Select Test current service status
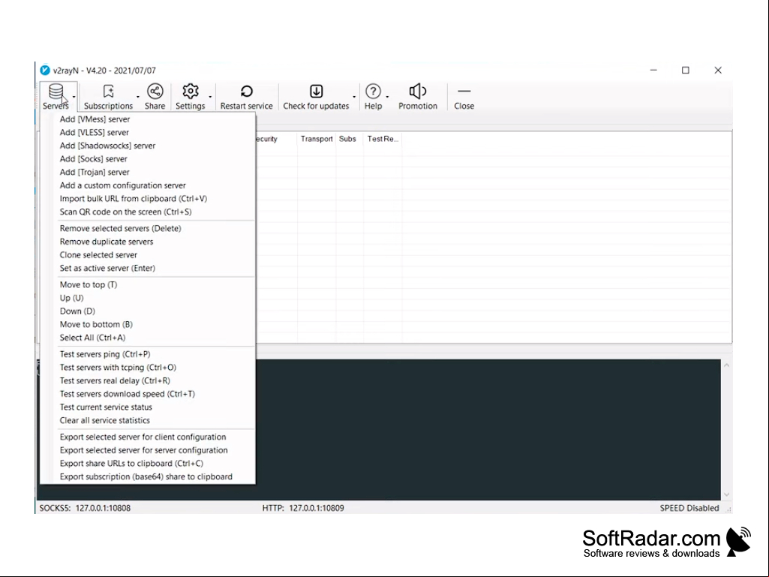 click(x=148, y=407)
